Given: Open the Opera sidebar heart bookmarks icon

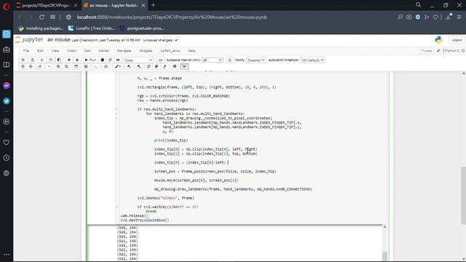Looking at the screenshot, I should pyautogui.click(x=7, y=143).
